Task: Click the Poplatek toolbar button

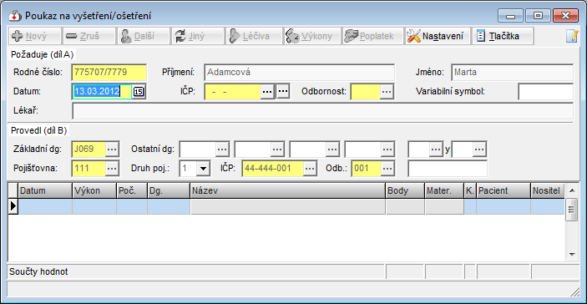Action: pyautogui.click(x=373, y=36)
